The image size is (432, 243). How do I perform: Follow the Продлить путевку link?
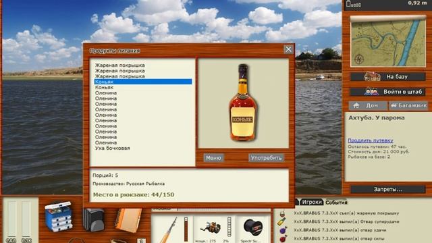[x=371, y=140]
